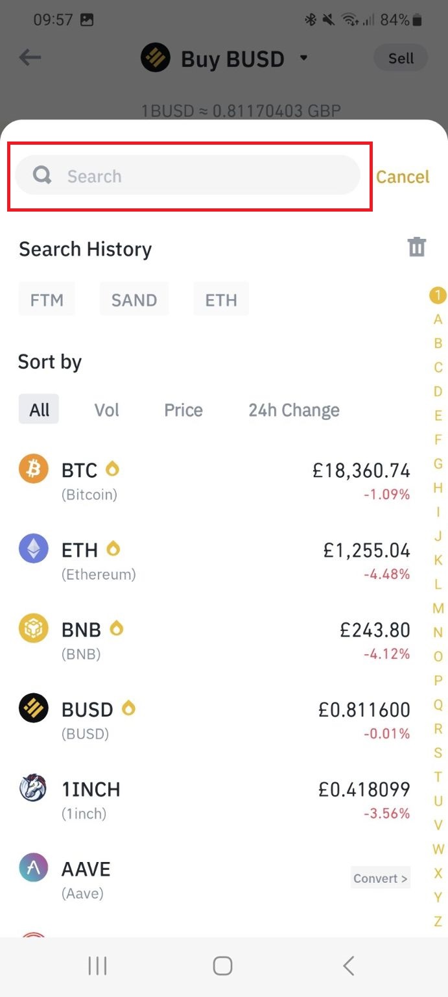Switch to Sell mode
448x997 pixels.
point(401,58)
